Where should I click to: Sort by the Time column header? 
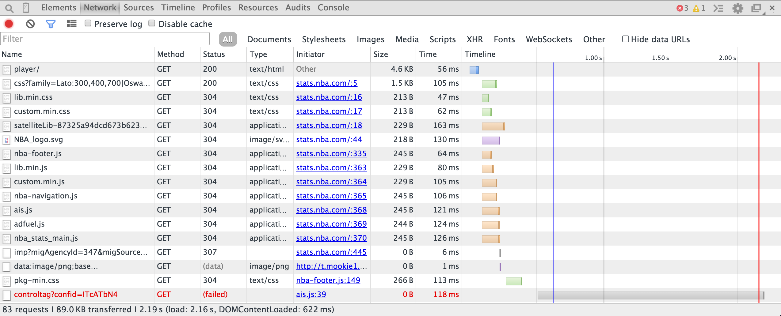click(439, 55)
